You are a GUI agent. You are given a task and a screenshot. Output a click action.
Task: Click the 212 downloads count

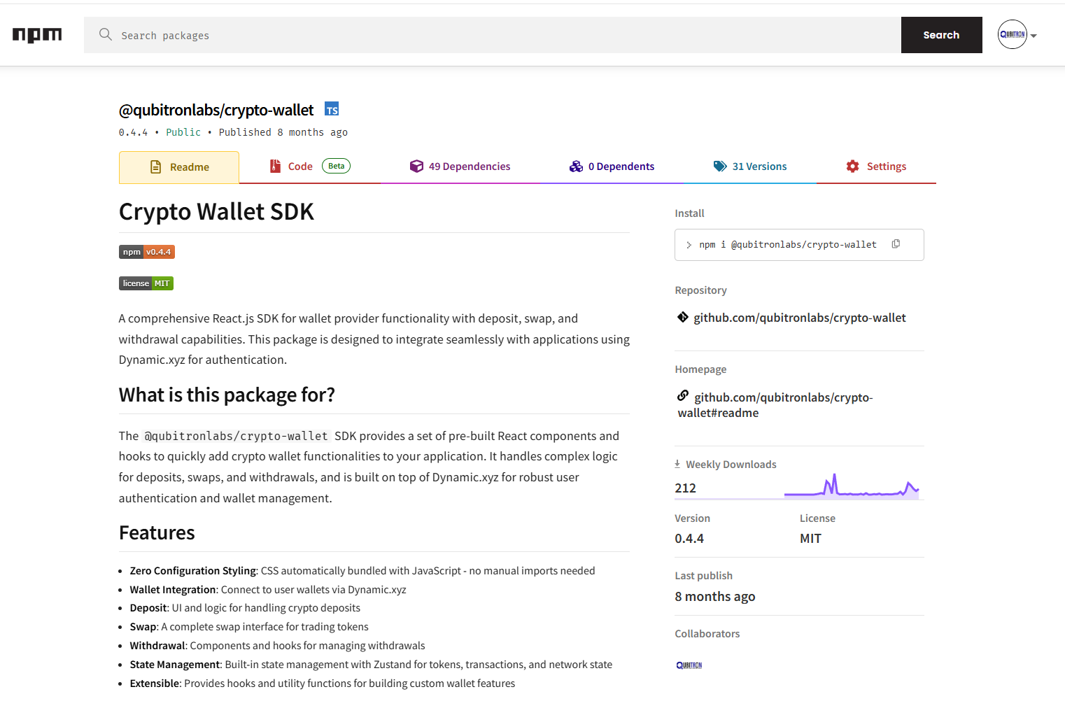pos(686,488)
